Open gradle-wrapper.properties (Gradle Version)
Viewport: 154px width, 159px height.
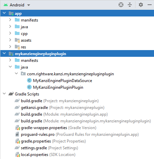tap(59, 128)
